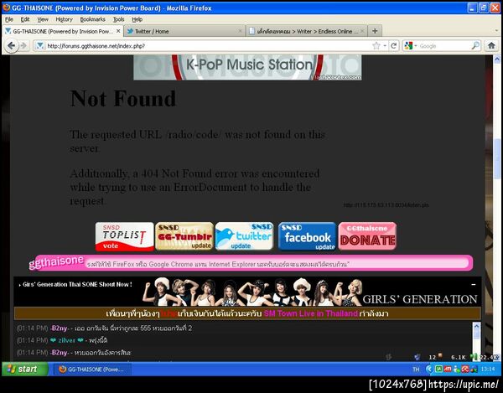
Task: Click the SM Town Live in Thailand text
Action: (310, 313)
